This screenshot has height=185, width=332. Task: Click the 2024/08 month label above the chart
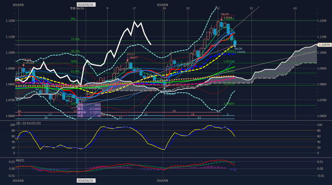click(x=163, y=5)
